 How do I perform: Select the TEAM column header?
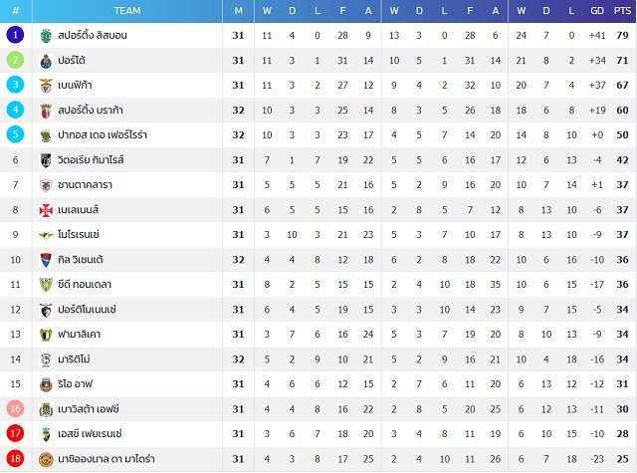tap(127, 11)
